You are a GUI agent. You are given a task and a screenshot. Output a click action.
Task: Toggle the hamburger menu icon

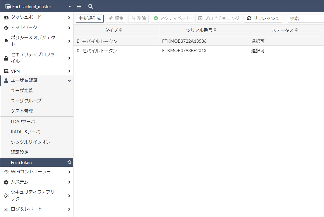tap(79, 7)
